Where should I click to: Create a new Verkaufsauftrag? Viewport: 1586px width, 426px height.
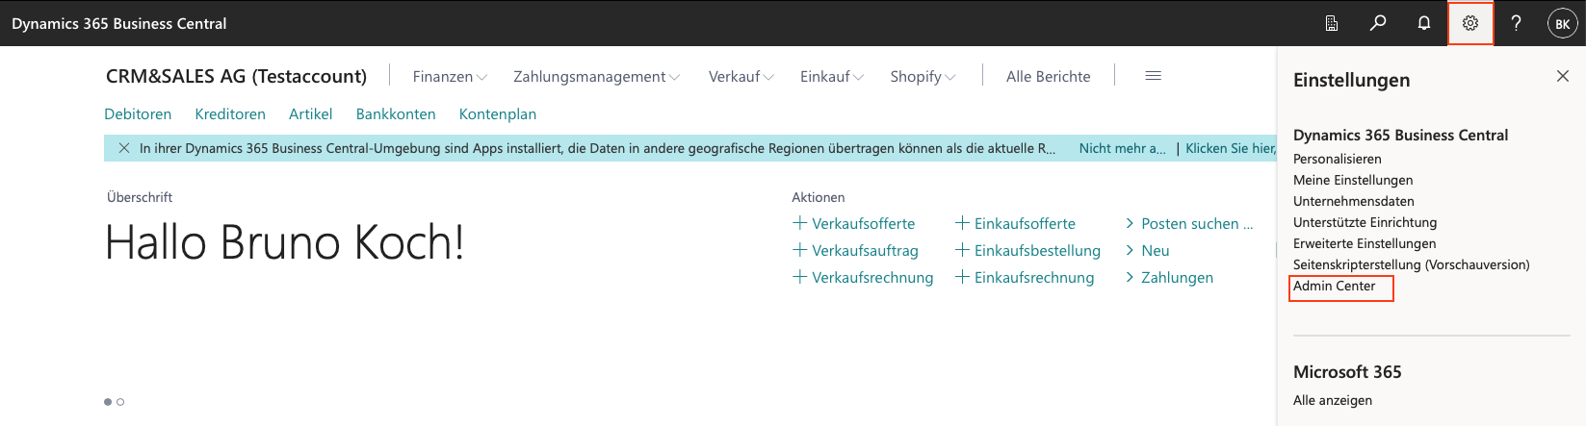tap(865, 250)
